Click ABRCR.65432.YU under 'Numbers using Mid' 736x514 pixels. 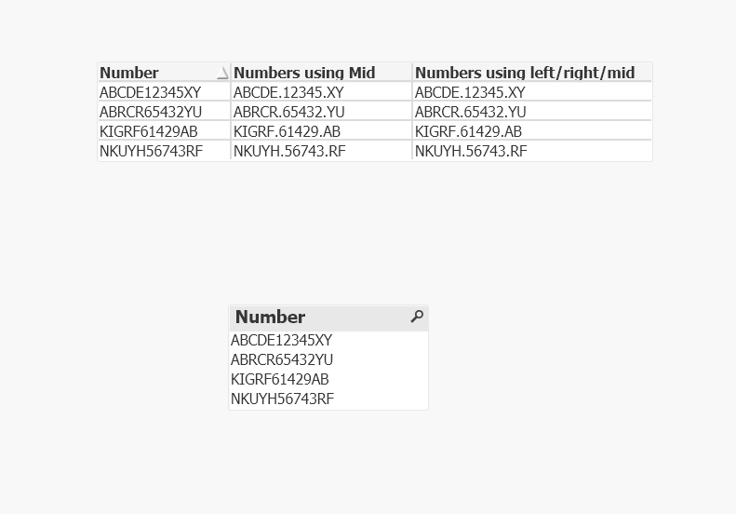point(288,112)
